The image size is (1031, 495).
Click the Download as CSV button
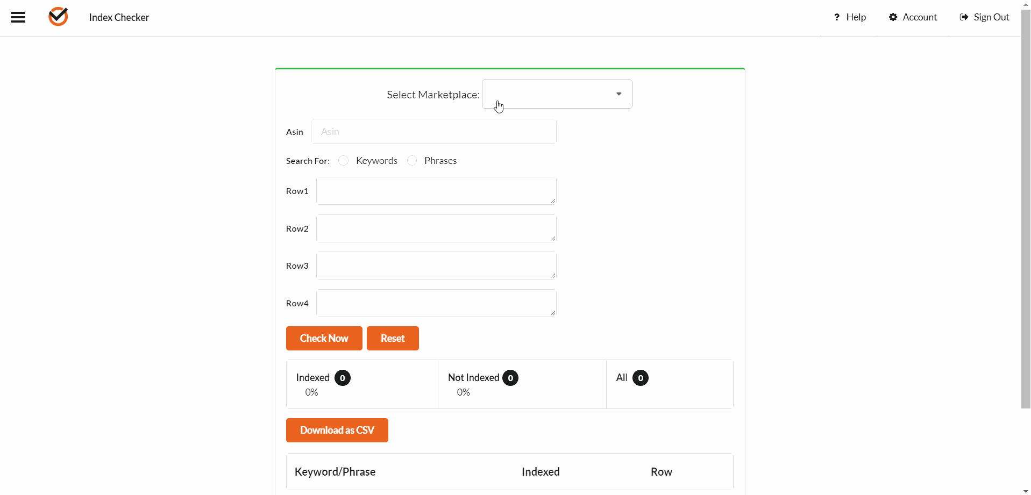[x=337, y=431]
